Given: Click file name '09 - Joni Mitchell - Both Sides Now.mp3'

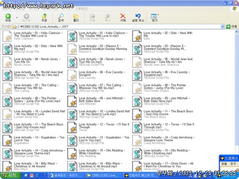Looking at the screenshot, I should click(167, 100).
